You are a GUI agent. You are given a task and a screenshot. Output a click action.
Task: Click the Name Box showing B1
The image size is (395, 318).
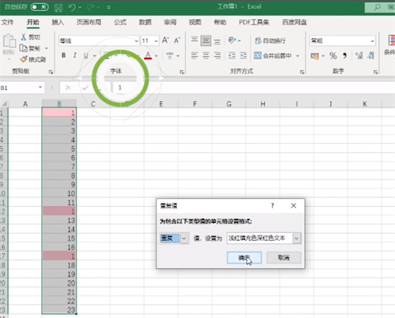(x=22, y=88)
